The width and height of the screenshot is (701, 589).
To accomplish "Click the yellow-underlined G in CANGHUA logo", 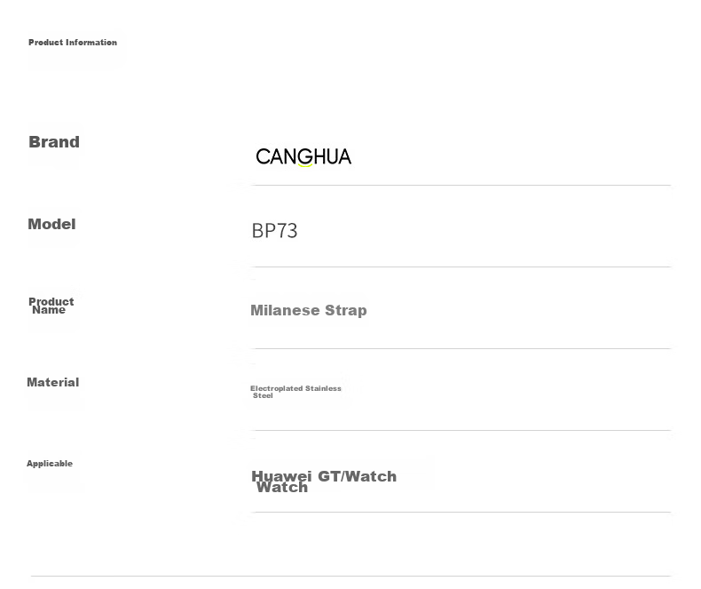I will pos(305,157).
